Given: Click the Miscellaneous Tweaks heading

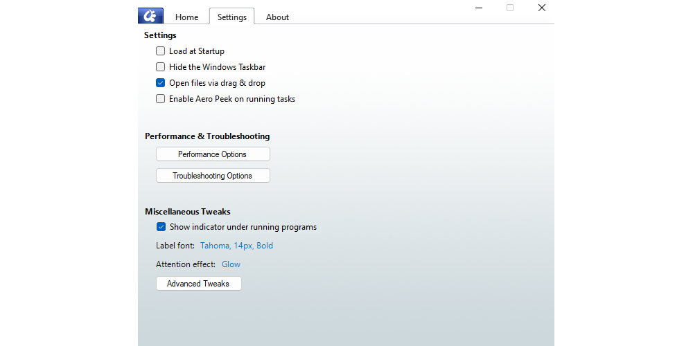Looking at the screenshot, I should 187,211.
